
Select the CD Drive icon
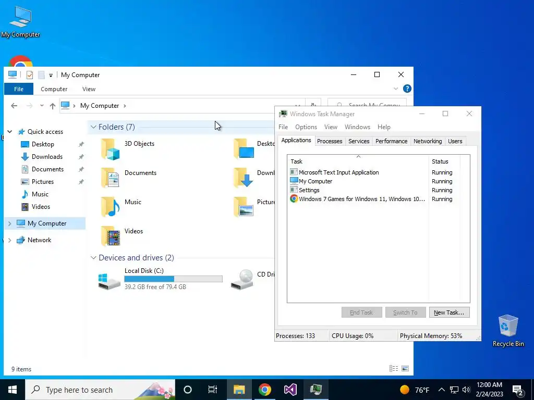click(x=242, y=280)
